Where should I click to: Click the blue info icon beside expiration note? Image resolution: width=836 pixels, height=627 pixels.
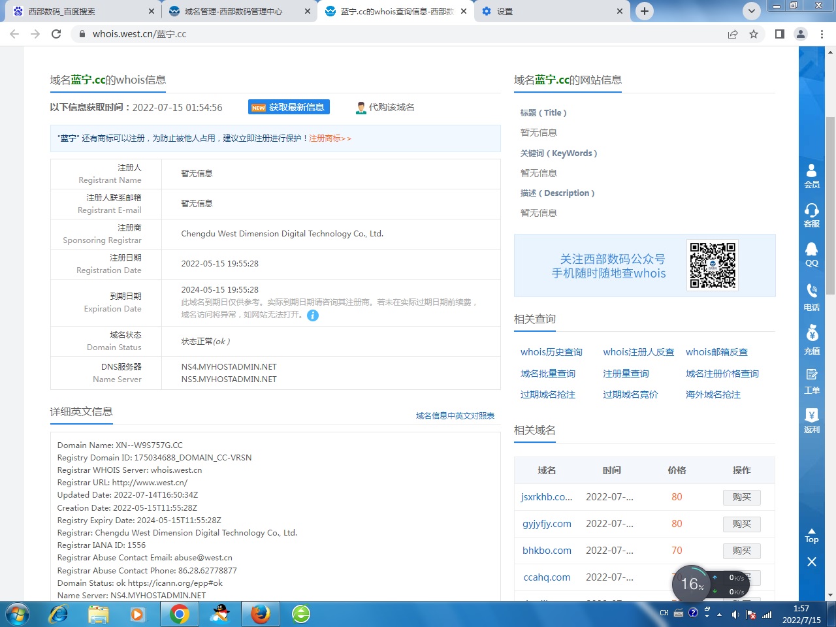click(313, 315)
